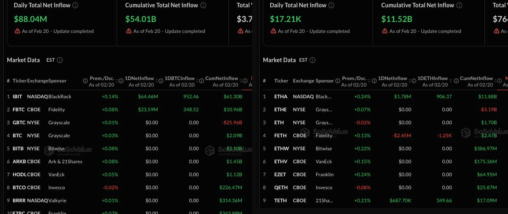Select the TETH ticker
Image resolution: width=508 pixels, height=214 pixels.
click(280, 201)
